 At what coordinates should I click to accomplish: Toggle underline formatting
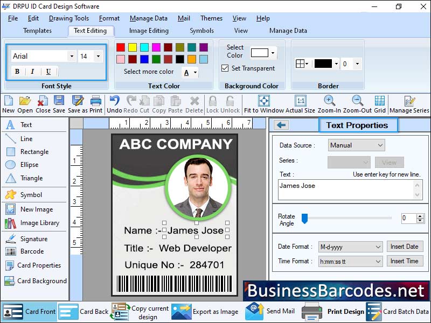(50, 71)
